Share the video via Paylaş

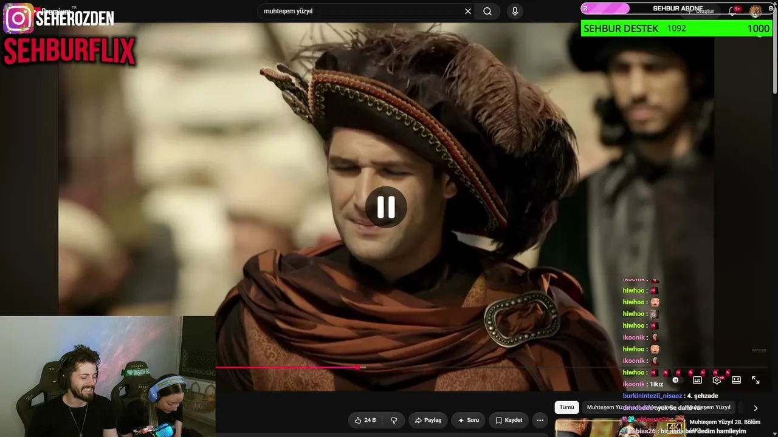428,420
